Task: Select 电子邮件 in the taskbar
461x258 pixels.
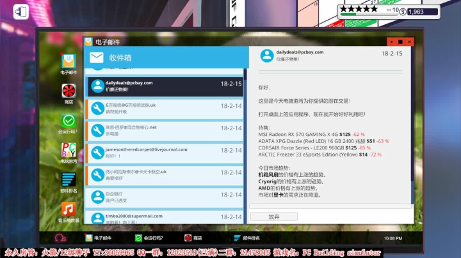Action: tap(98, 238)
